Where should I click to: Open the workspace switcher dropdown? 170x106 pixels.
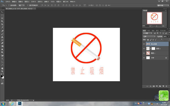point(163,5)
